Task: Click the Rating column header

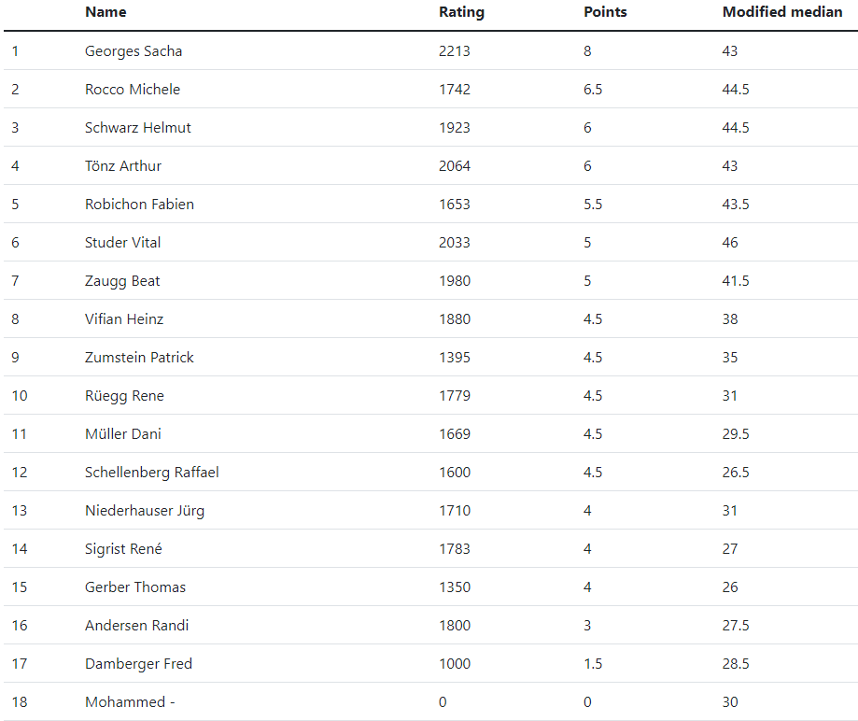Action: 461,12
